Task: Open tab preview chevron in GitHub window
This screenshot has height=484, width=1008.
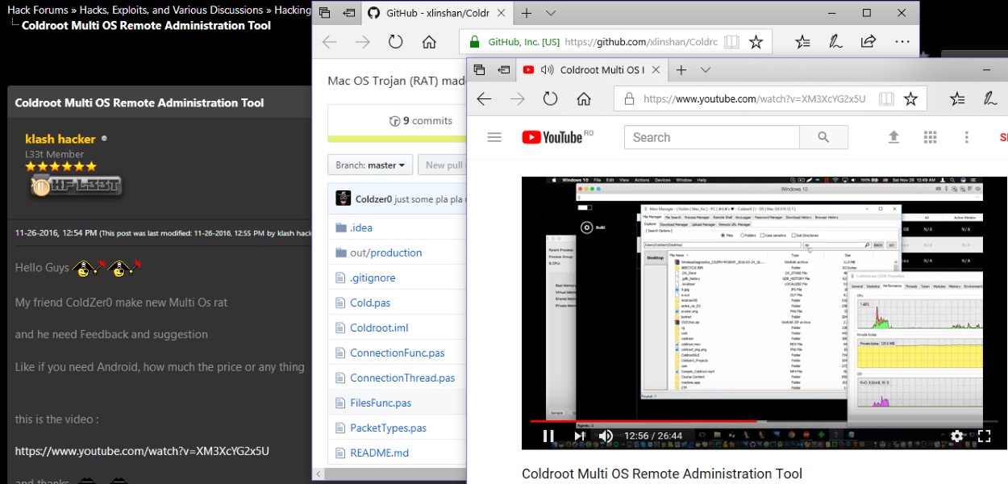Action: 551,14
